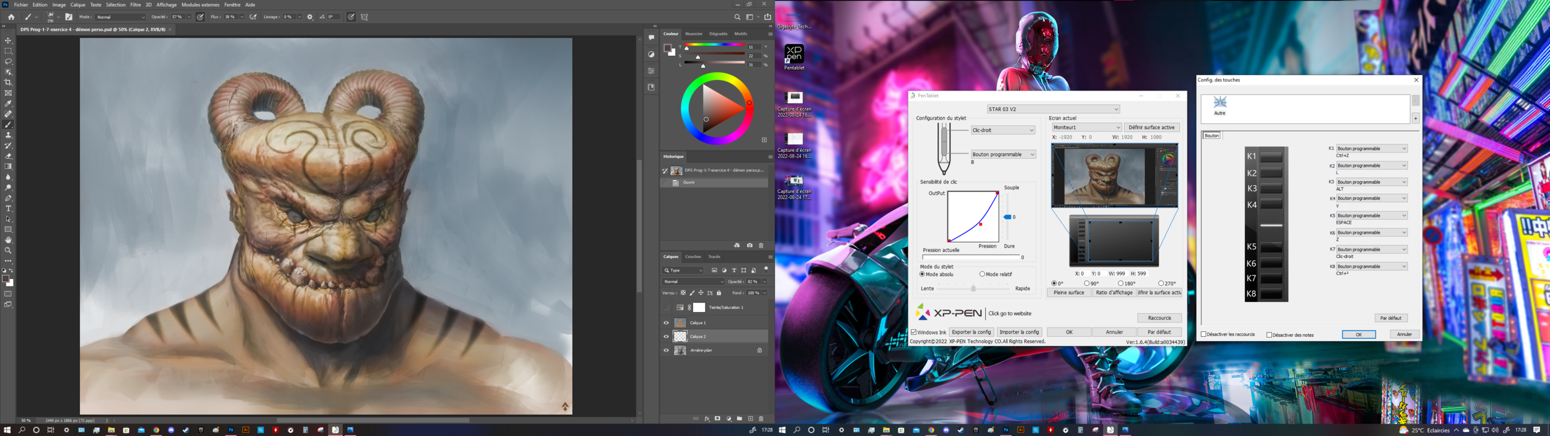Screen dimensions: 1550x436
Task: Select the Zoom magnifier tool
Action: point(8,251)
